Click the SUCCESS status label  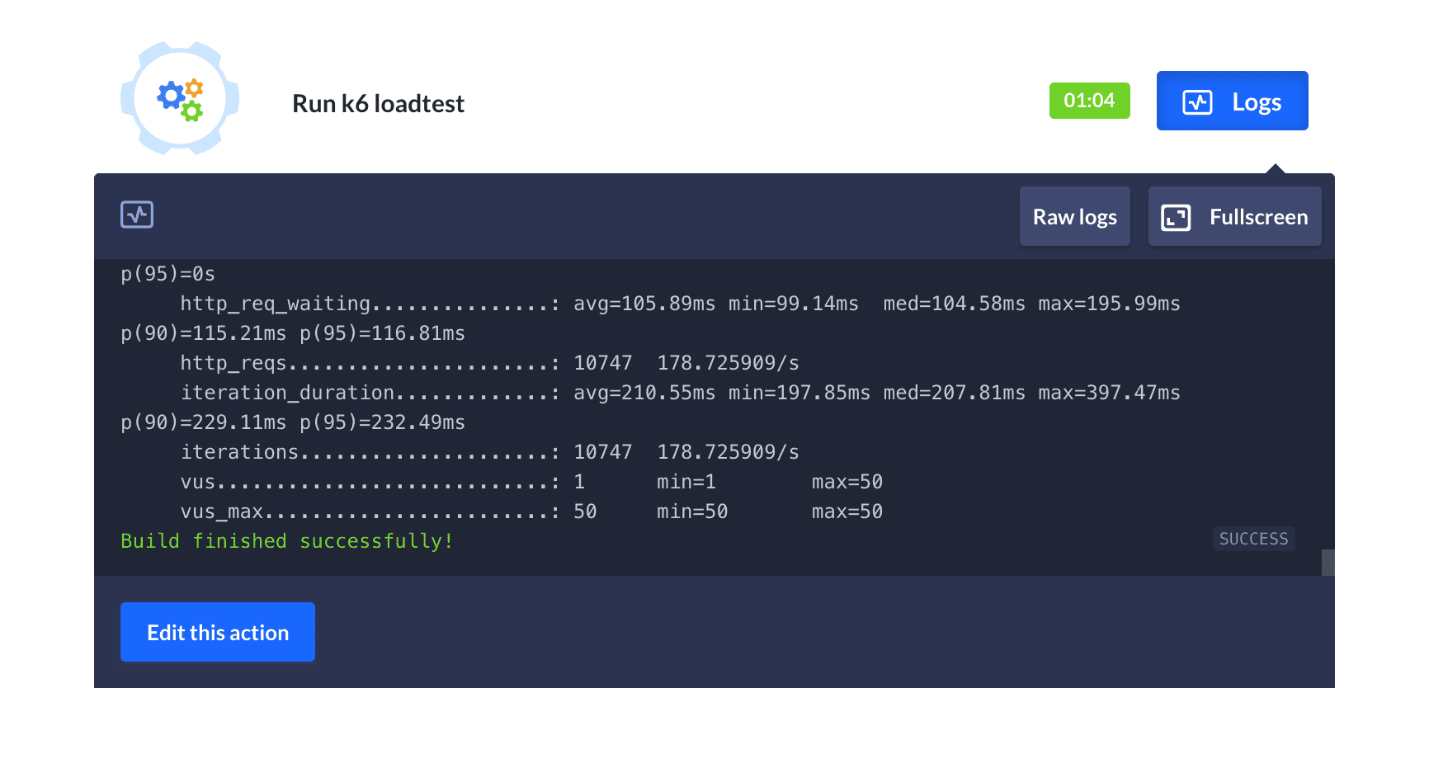(x=1253, y=539)
